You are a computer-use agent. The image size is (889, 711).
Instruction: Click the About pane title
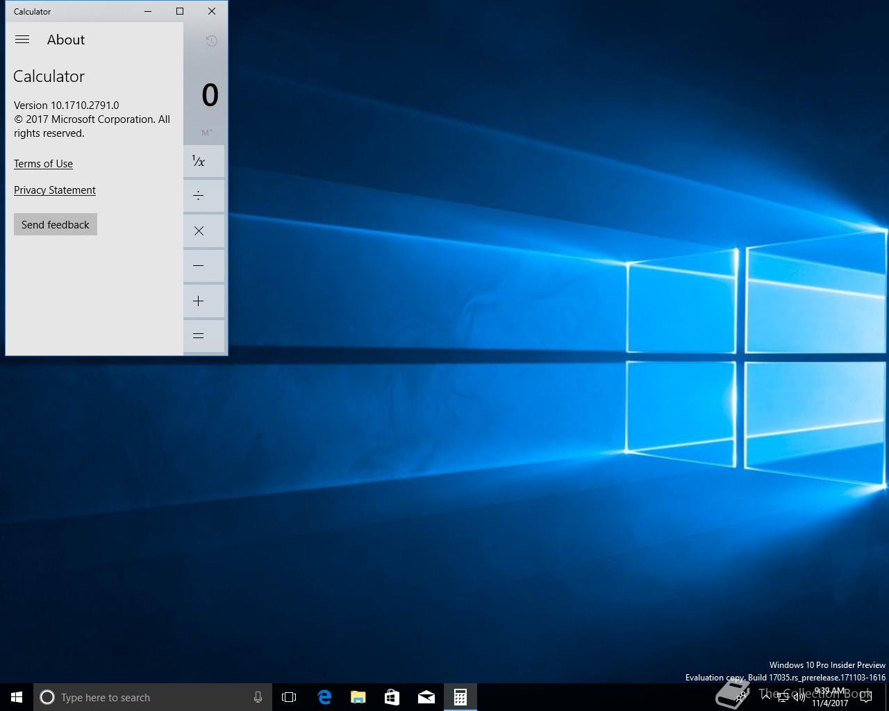[x=66, y=40]
